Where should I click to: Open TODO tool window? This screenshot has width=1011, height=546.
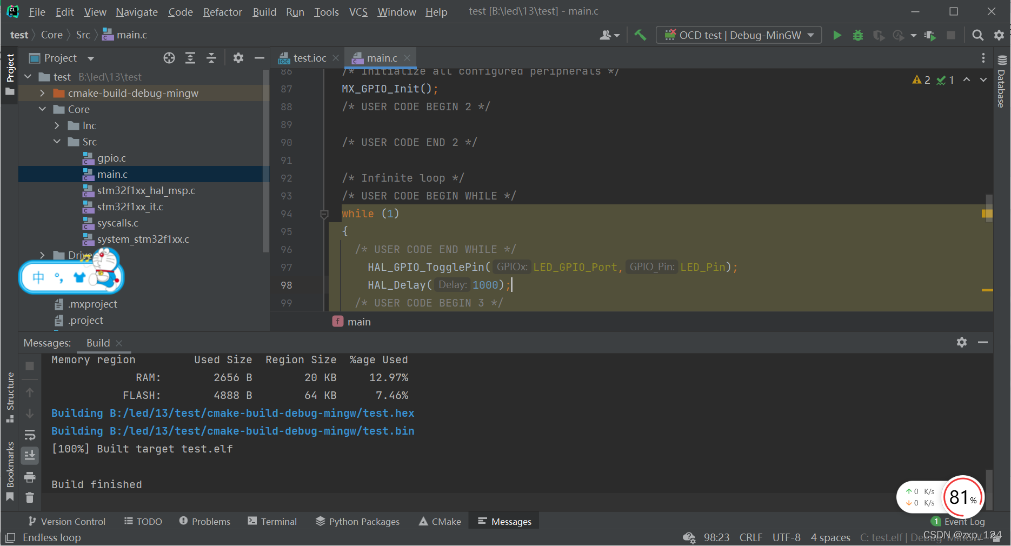click(143, 521)
